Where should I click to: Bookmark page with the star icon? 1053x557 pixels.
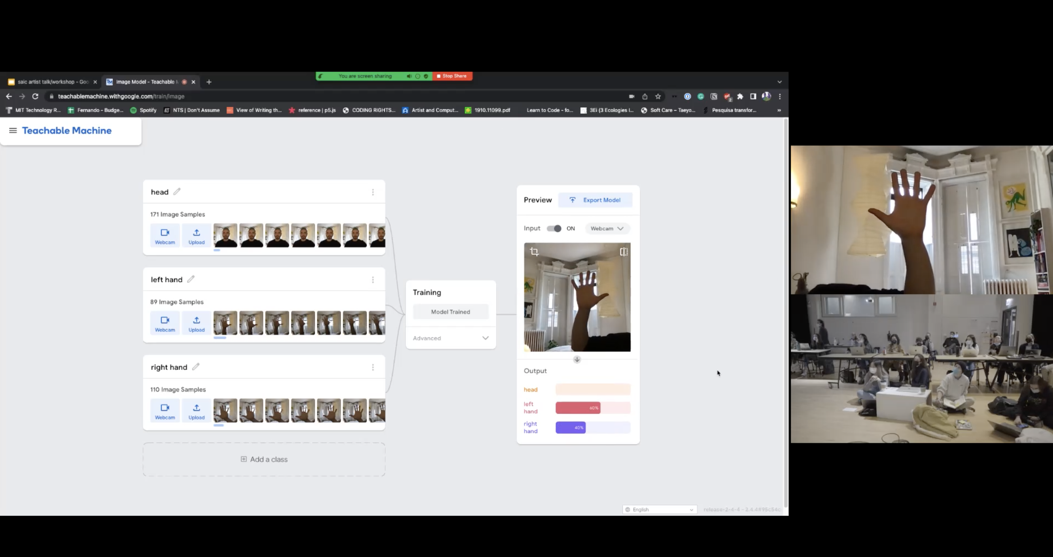658,96
